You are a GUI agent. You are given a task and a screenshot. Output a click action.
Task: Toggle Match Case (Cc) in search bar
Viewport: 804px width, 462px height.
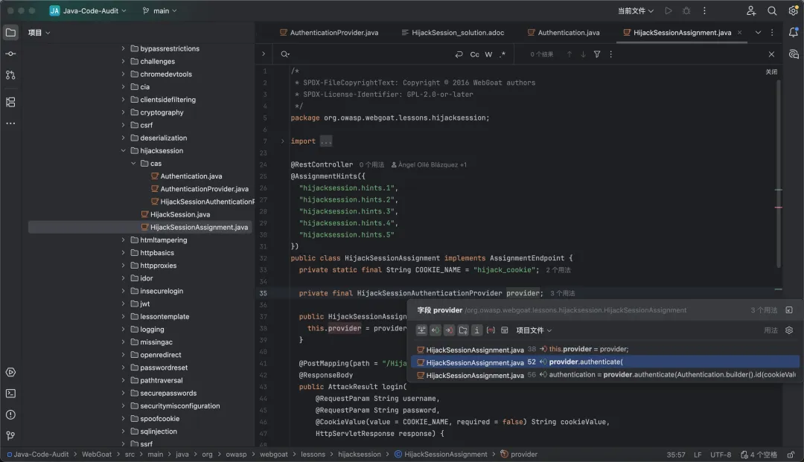[475, 54]
